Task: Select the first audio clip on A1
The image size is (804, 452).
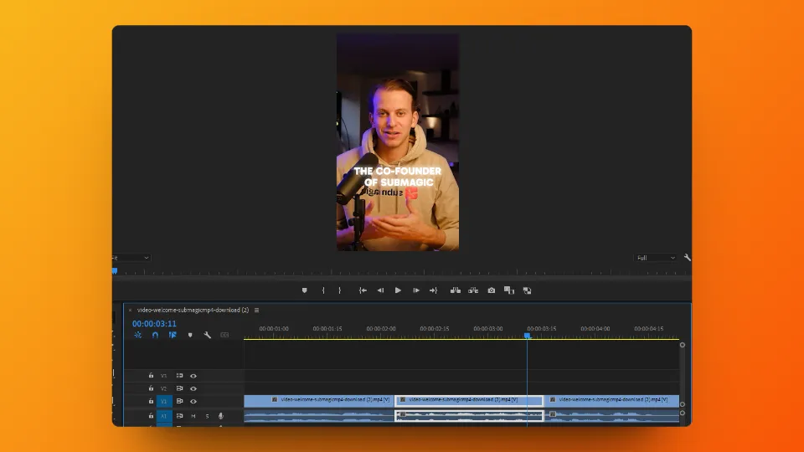Action: 319,416
